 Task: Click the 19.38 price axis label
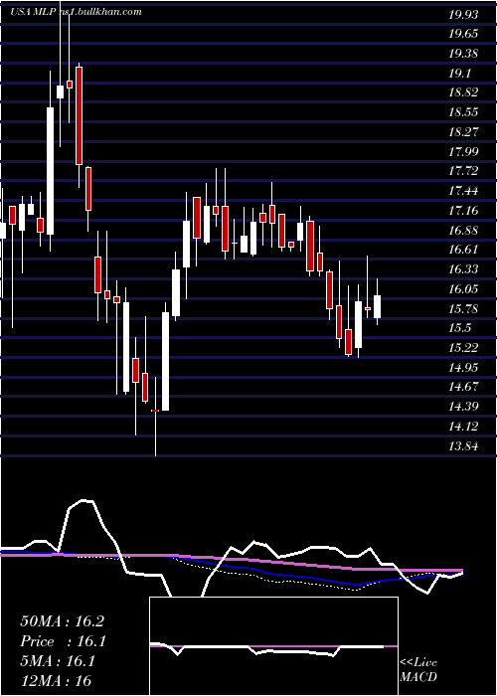pos(464,54)
